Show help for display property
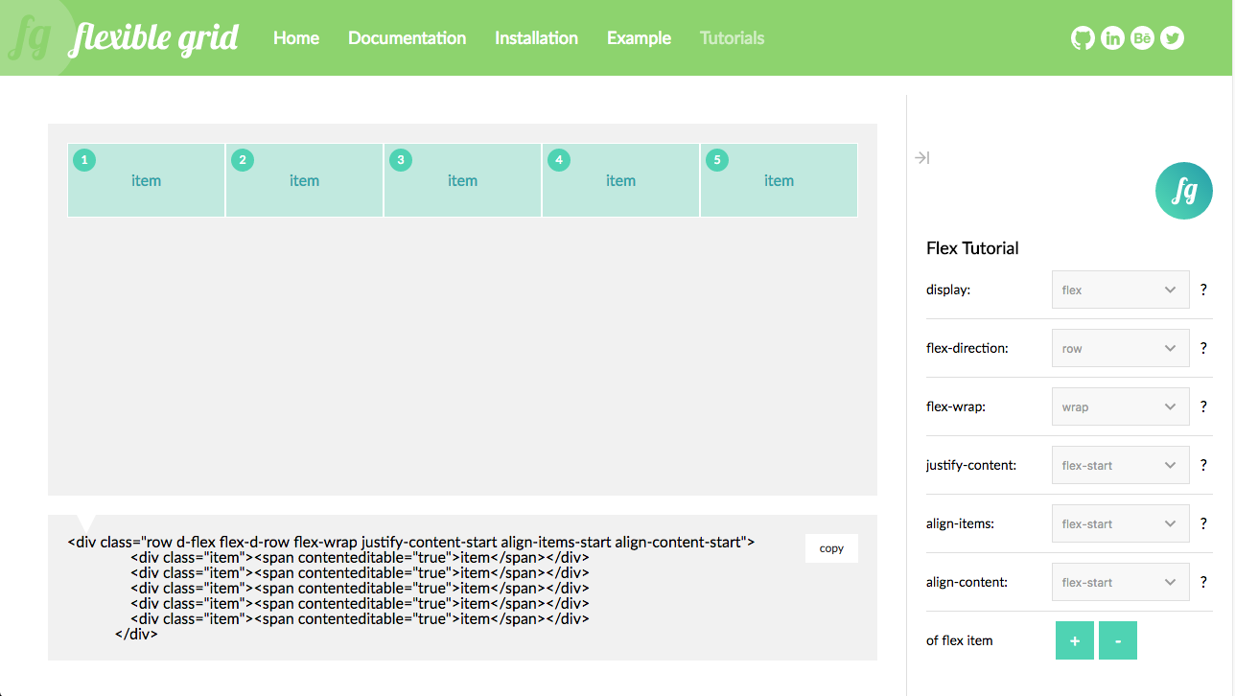Screen dimensions: 1235x696 [x=1203, y=290]
